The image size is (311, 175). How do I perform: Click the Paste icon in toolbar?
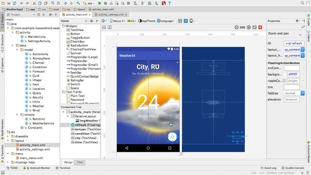coord(46,3)
